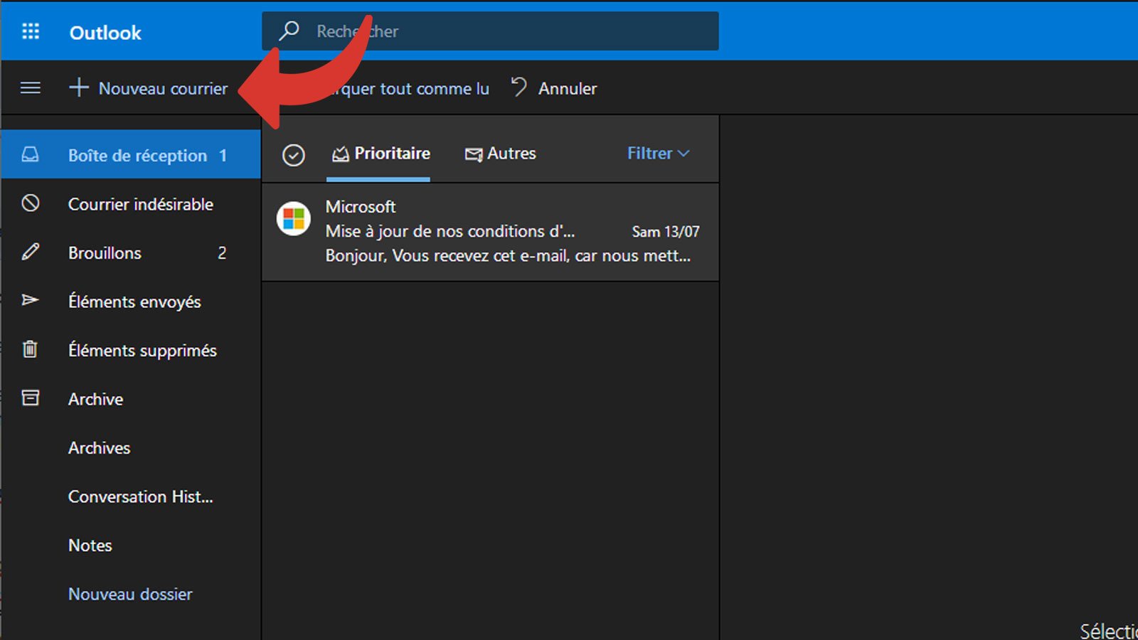Collapse the Archives folder
1138x640 pixels.
(x=99, y=448)
